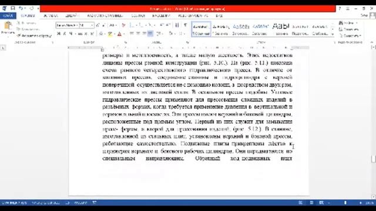Open the View ribbon tab

tap(219, 16)
